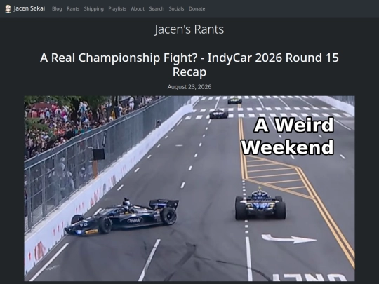The height and width of the screenshot is (284, 379).
Task: Click the Jacen Sekai avatar icon
Action: click(x=8, y=8)
